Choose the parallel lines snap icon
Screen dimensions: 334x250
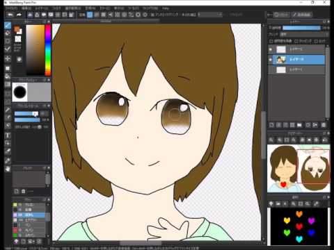(97, 15)
